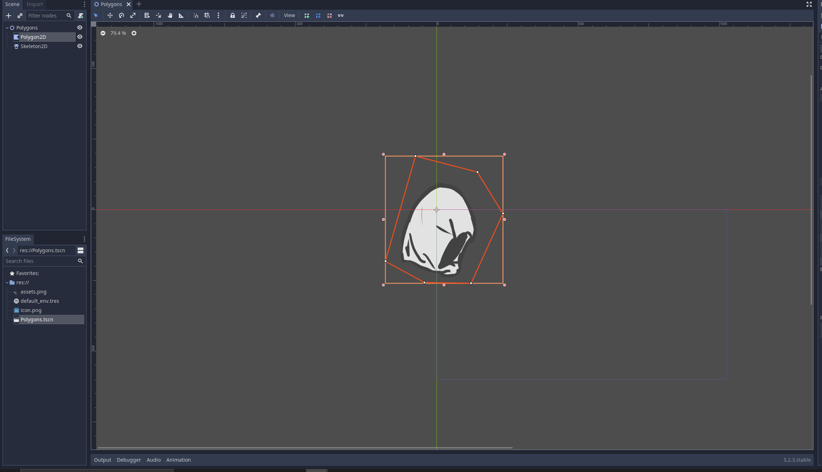Switch to the Import tab

point(35,4)
